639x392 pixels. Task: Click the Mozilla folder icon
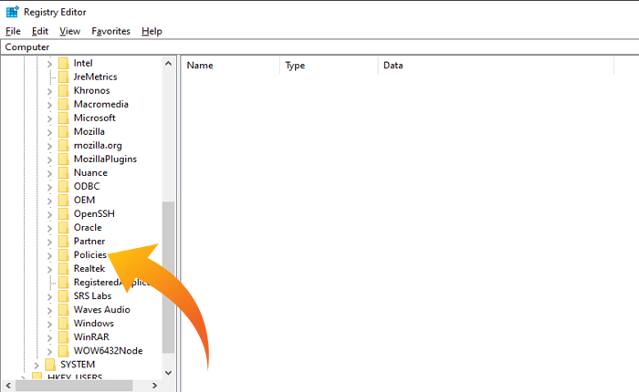pyautogui.click(x=63, y=132)
